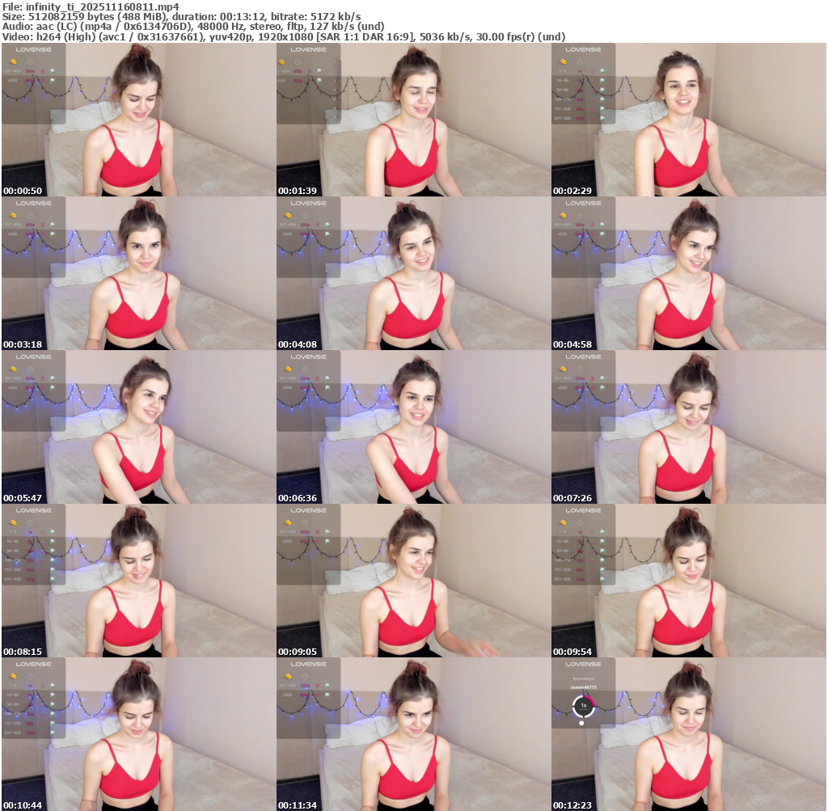Viewport: 828px width, 811px height.
Task: Select the frame at 00:11:34
Action: click(413, 734)
